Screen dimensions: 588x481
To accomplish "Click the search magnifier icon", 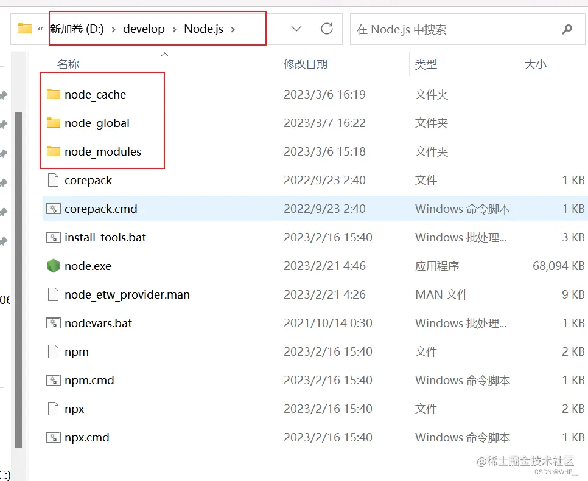I will (x=567, y=29).
